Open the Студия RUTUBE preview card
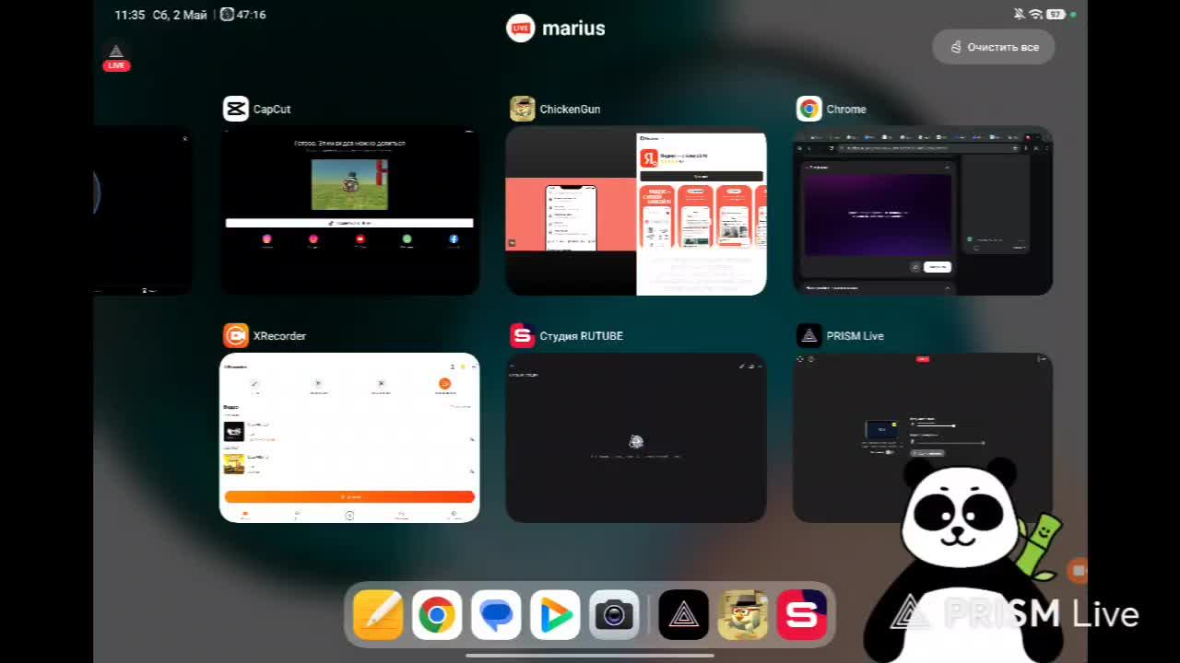 (636, 437)
